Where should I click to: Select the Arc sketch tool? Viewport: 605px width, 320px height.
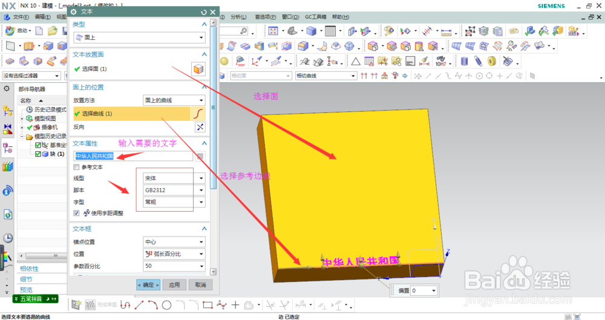point(153,305)
